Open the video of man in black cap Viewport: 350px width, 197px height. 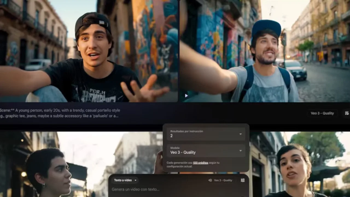89,51
